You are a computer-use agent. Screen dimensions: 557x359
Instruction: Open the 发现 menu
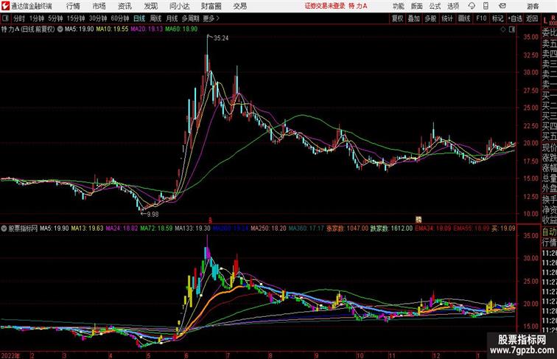pos(151,6)
